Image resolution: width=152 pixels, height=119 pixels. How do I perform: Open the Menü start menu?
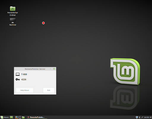(4, 117)
